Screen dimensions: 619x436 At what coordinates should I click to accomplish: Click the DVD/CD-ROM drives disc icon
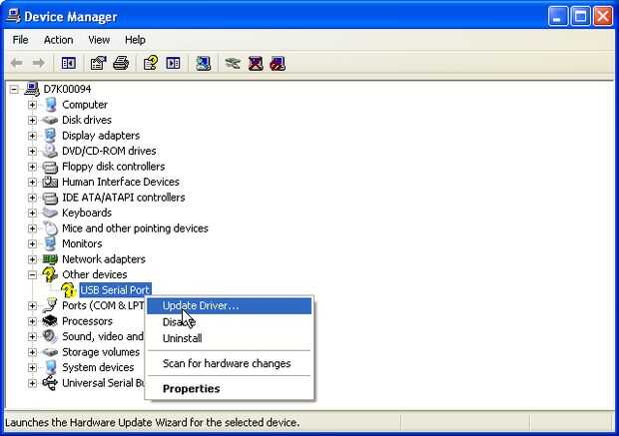click(x=50, y=151)
